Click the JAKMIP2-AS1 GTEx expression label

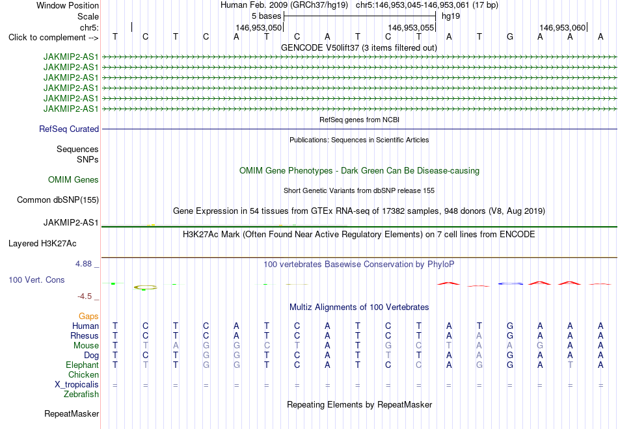point(71,223)
